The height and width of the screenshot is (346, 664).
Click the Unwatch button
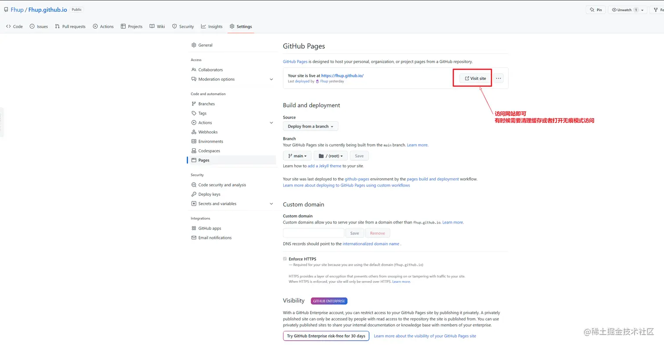[x=624, y=10]
